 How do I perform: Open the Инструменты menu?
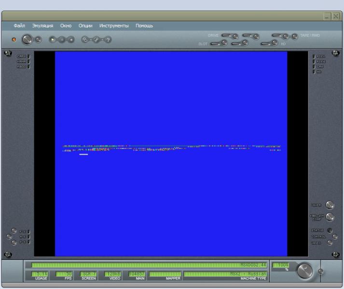click(115, 26)
